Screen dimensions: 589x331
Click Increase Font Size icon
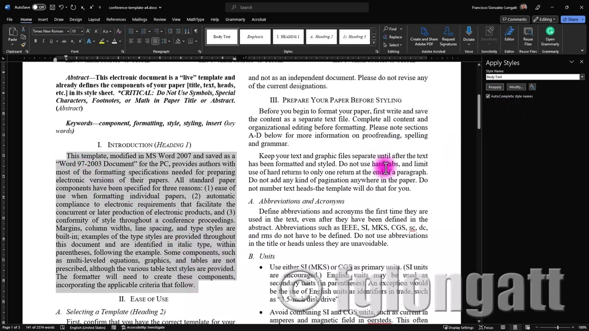(x=89, y=31)
